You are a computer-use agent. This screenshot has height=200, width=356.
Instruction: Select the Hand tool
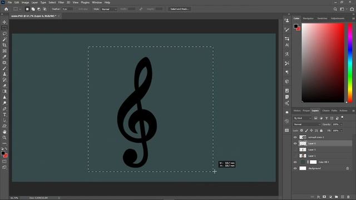(x=4, y=132)
